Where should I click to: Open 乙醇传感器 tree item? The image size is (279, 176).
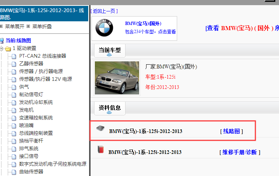tap(31, 64)
